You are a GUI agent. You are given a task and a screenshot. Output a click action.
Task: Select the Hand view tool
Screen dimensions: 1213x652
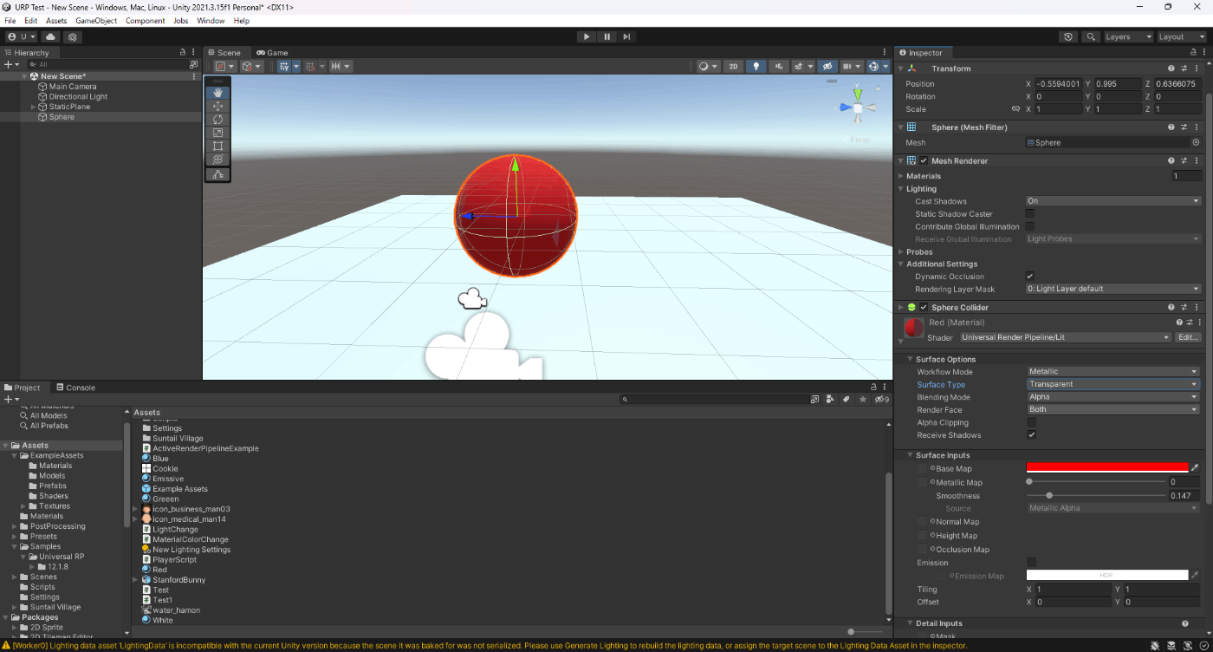pyautogui.click(x=217, y=92)
